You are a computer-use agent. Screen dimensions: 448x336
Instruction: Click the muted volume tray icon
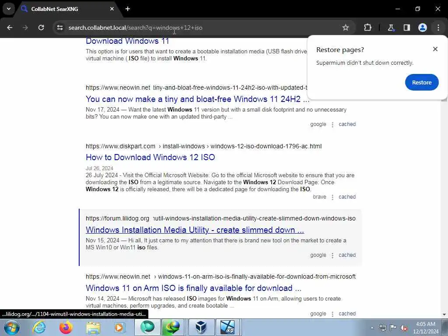(404, 328)
